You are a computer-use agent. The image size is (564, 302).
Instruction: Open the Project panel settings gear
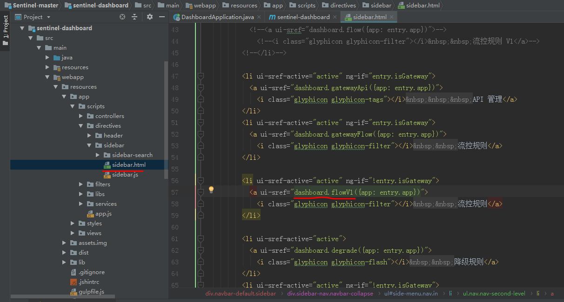click(x=150, y=17)
